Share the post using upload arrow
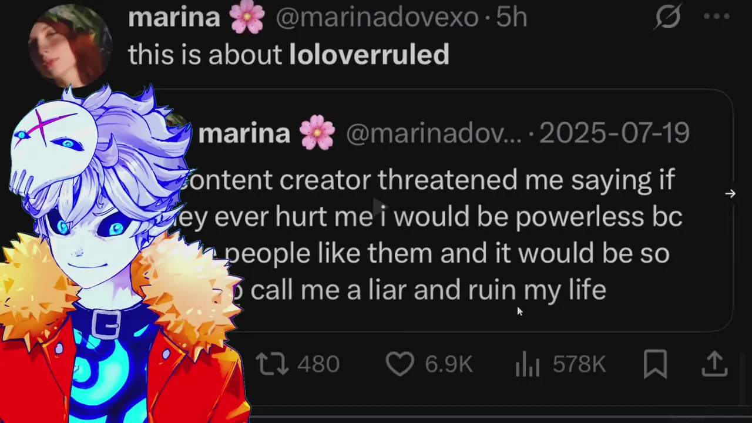This screenshot has width=752, height=423. pyautogui.click(x=715, y=364)
